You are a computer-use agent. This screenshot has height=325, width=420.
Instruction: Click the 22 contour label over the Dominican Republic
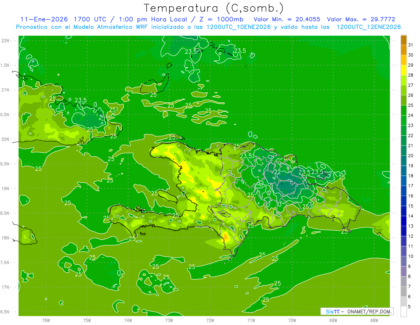point(277,171)
